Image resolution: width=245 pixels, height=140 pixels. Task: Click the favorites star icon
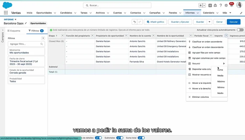[x=201, y=5]
